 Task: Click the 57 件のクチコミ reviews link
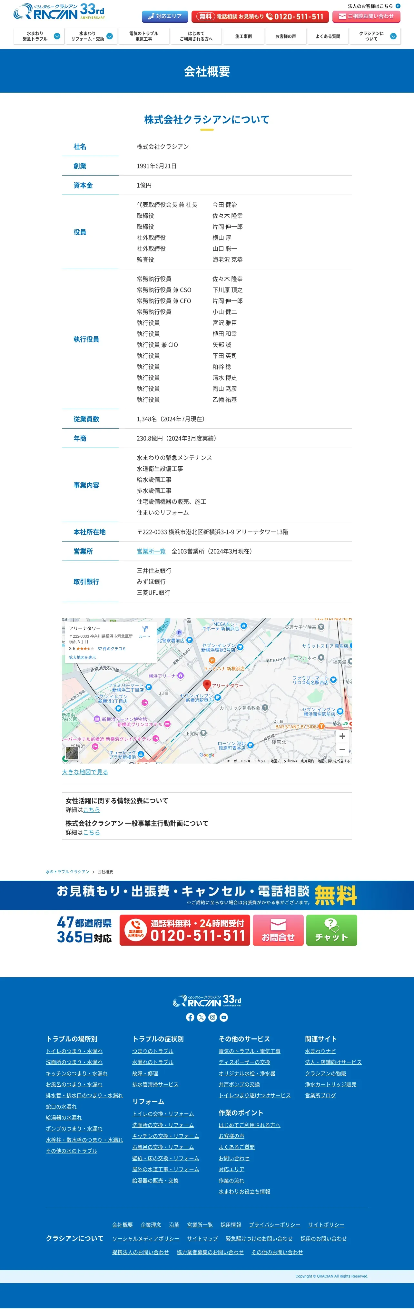click(x=112, y=648)
